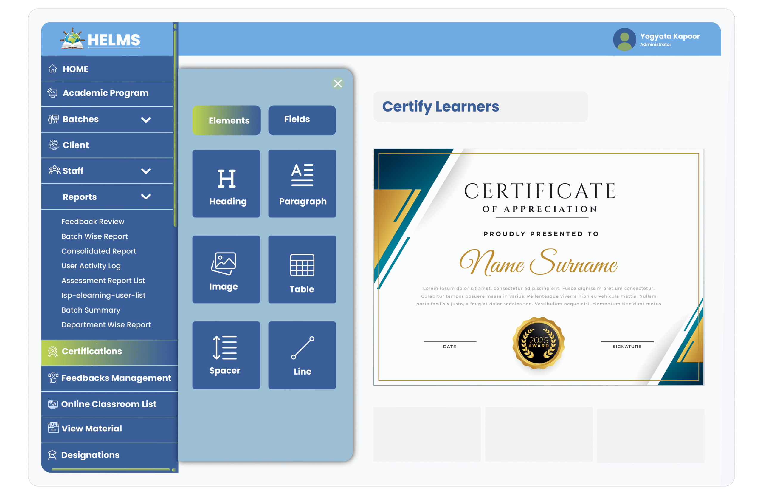
Task: Insert a Line element
Action: pos(302,355)
